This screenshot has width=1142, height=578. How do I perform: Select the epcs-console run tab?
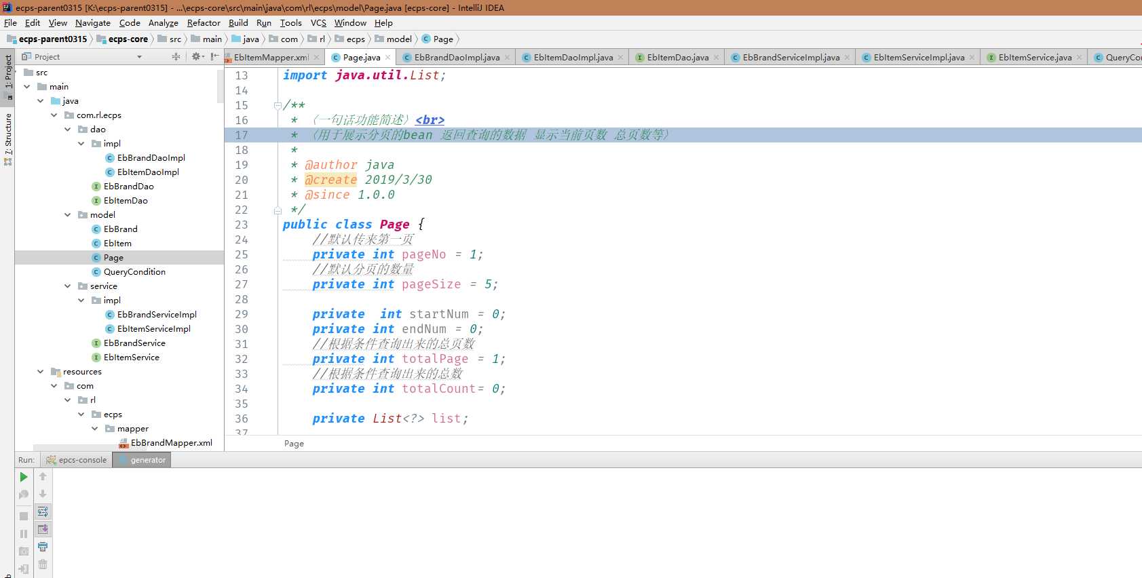(76, 460)
